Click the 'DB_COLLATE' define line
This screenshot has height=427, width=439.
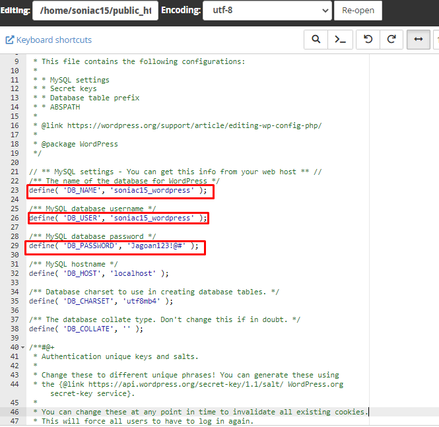[x=86, y=329]
